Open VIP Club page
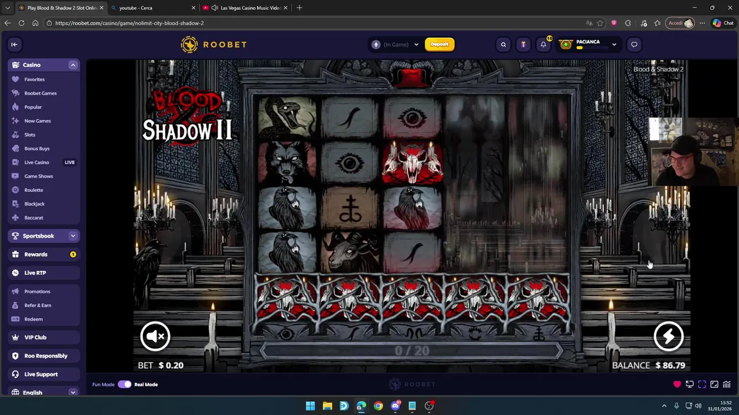The width and height of the screenshot is (739, 415). click(x=44, y=337)
